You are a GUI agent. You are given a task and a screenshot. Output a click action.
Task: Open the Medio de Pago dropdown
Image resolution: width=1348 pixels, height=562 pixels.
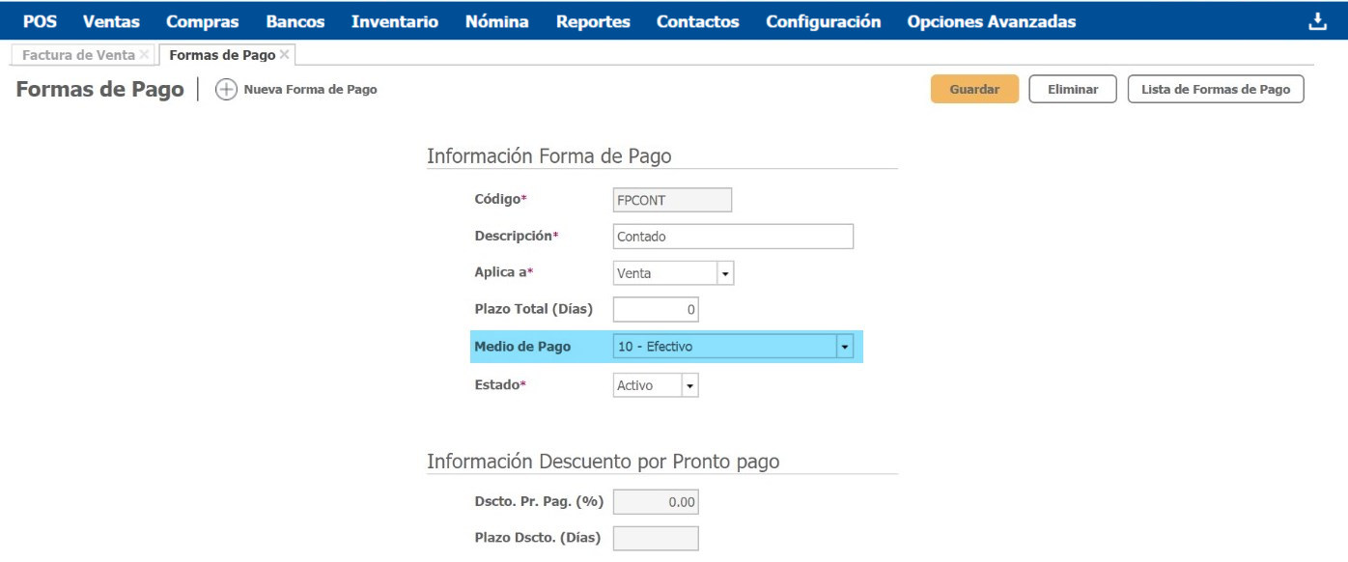pyautogui.click(x=845, y=347)
